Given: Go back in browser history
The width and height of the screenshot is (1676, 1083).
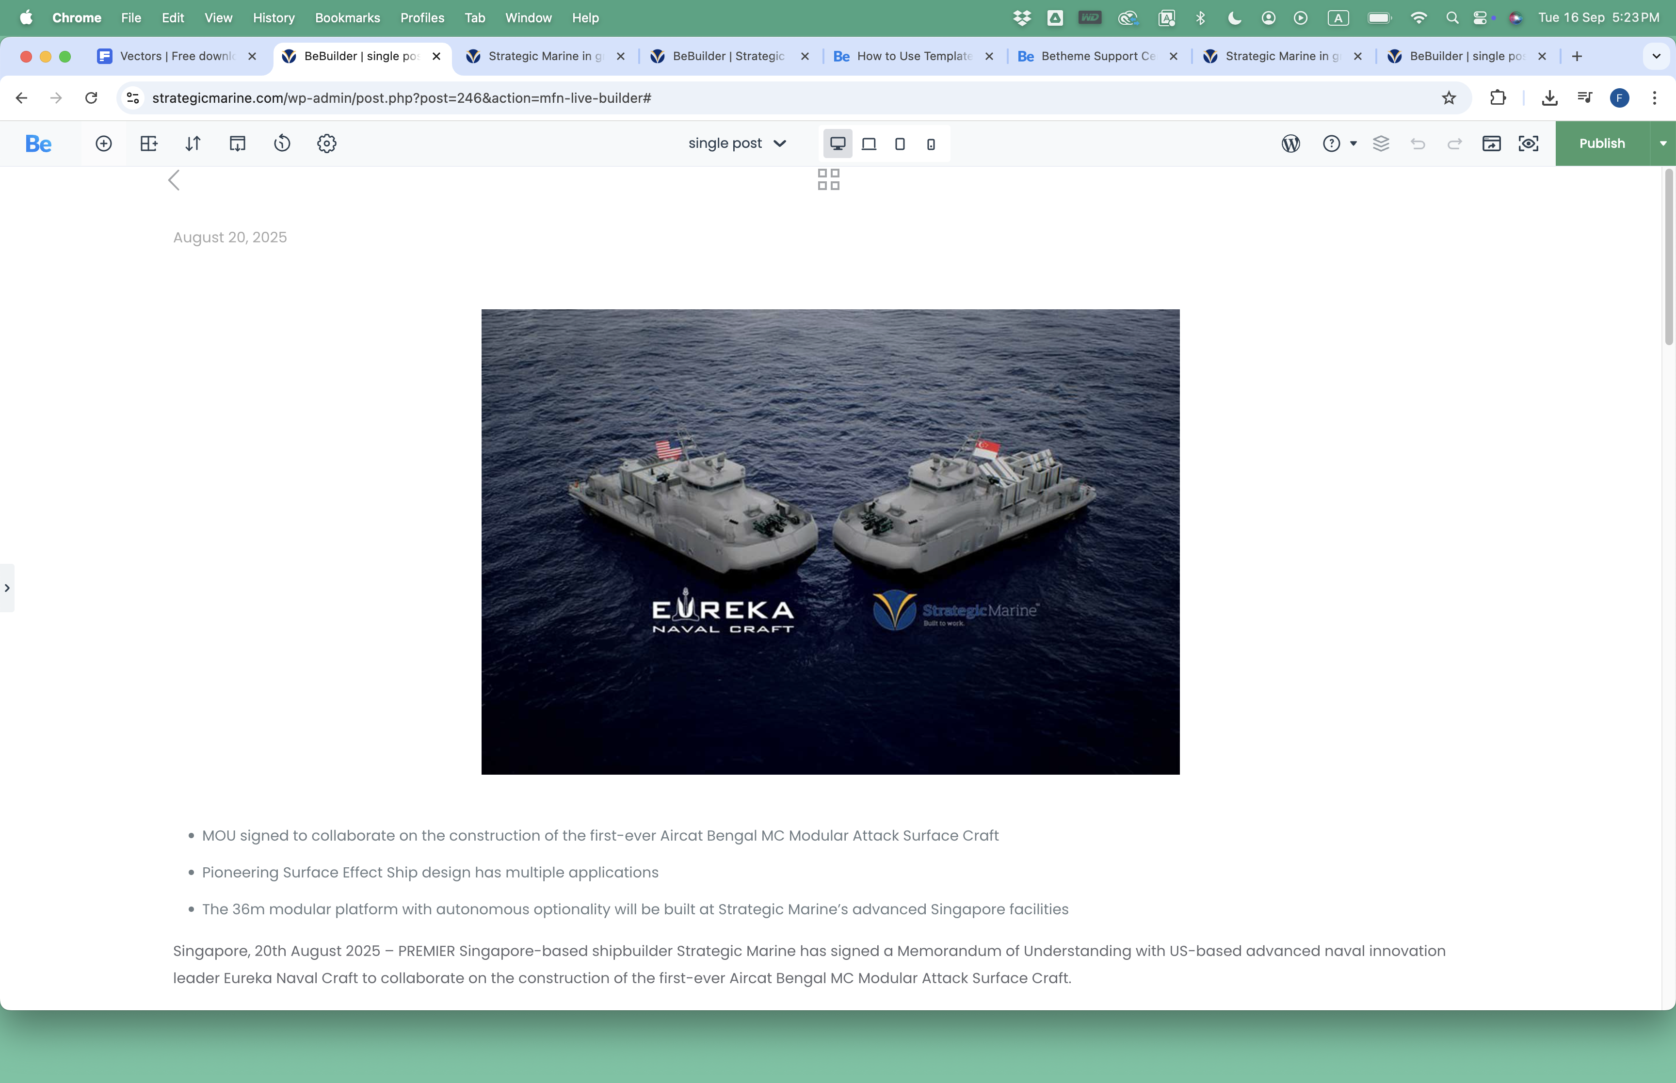Looking at the screenshot, I should [x=21, y=98].
